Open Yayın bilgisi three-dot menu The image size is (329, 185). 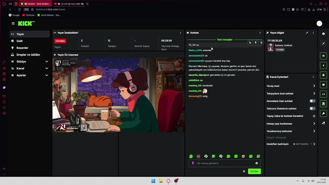pos(313,33)
